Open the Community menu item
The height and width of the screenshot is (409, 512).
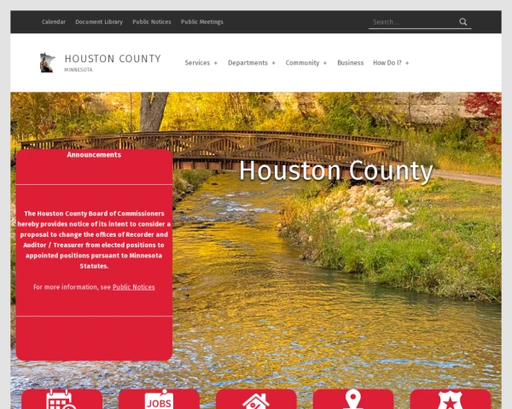[302, 62]
